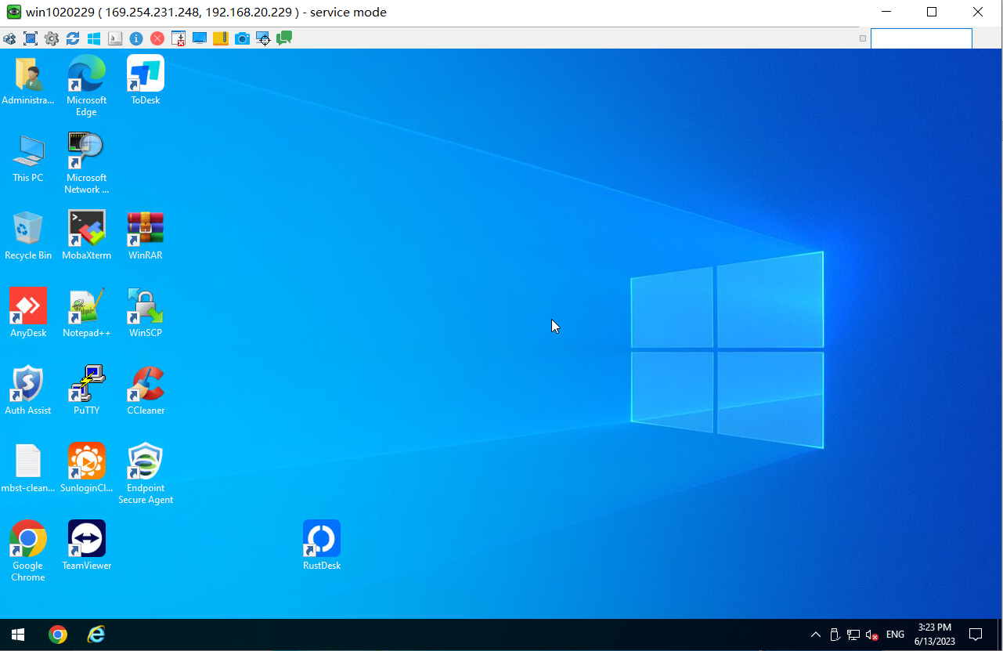Open chat using the green speech bubbles icon

tap(284, 38)
